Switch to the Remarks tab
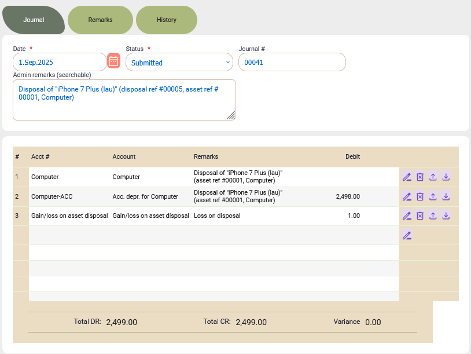This screenshot has height=354, width=471. click(100, 20)
